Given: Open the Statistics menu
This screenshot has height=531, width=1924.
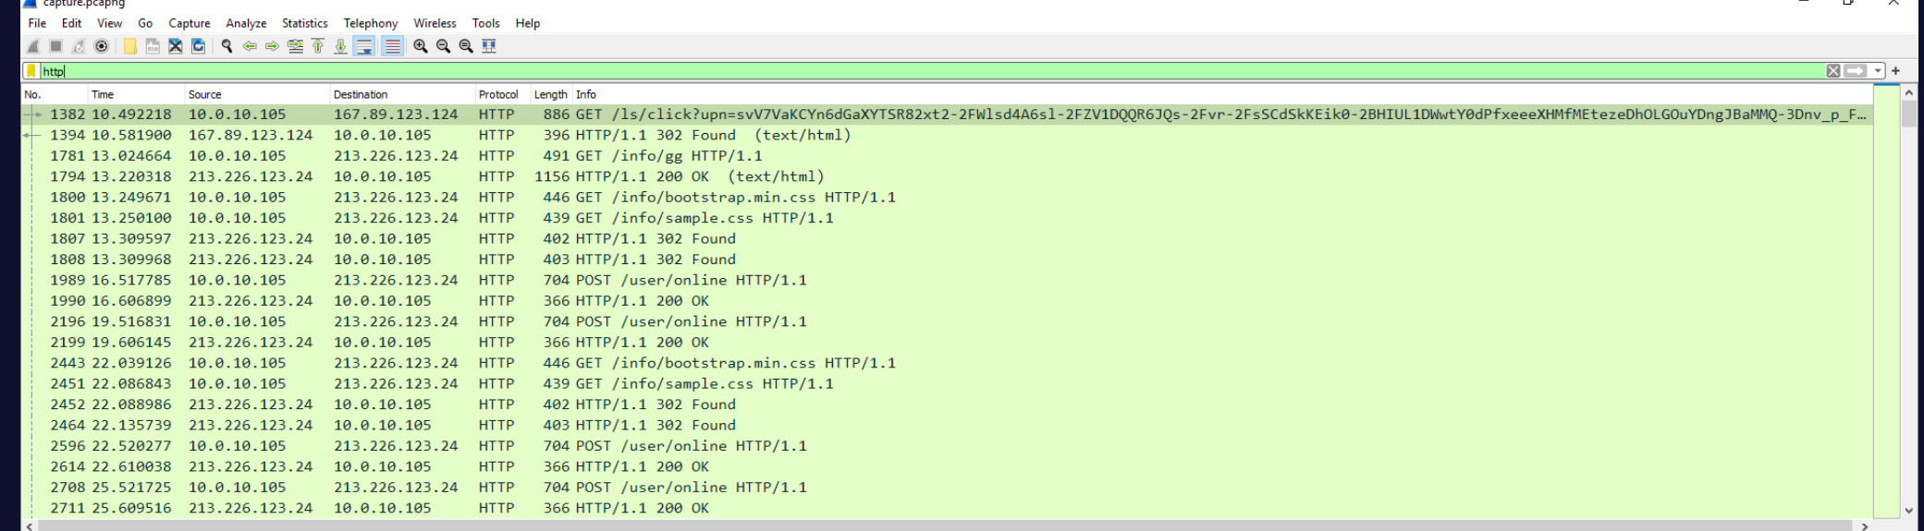Looking at the screenshot, I should point(304,23).
